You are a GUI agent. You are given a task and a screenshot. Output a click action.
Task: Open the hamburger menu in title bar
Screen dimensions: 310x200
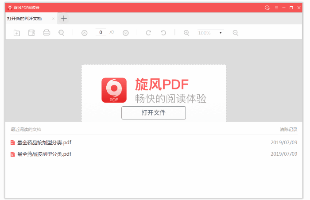(x=276, y=8)
